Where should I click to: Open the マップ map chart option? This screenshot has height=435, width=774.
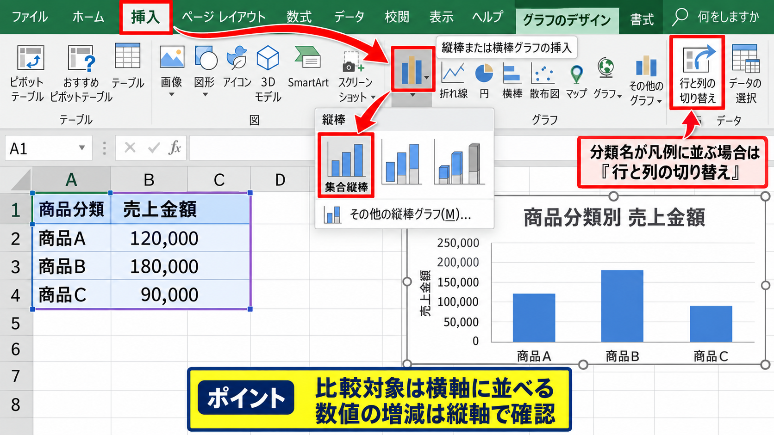point(576,81)
